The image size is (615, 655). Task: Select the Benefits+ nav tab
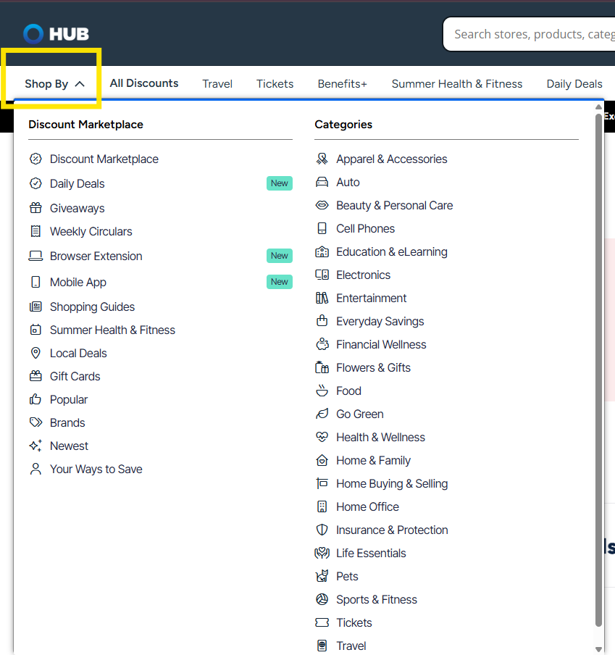tap(343, 84)
